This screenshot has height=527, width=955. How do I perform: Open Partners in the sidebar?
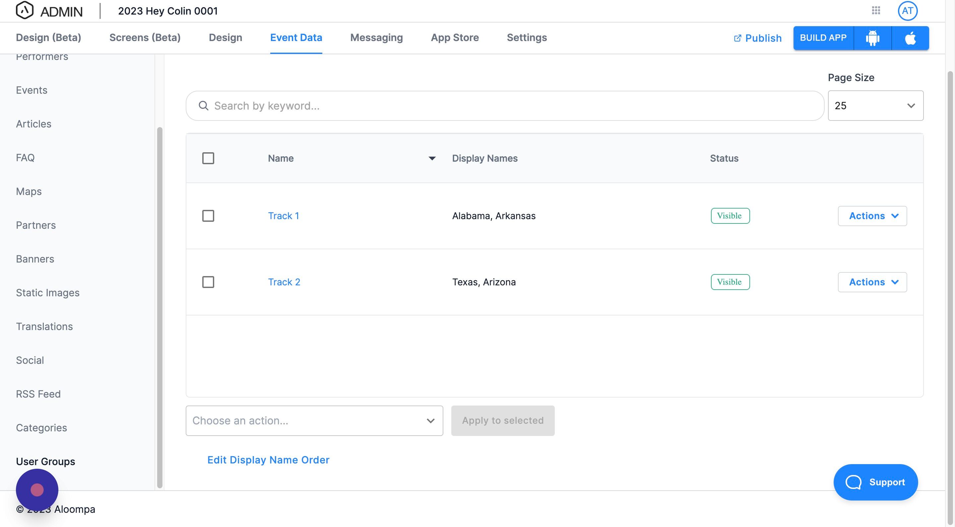[36, 225]
